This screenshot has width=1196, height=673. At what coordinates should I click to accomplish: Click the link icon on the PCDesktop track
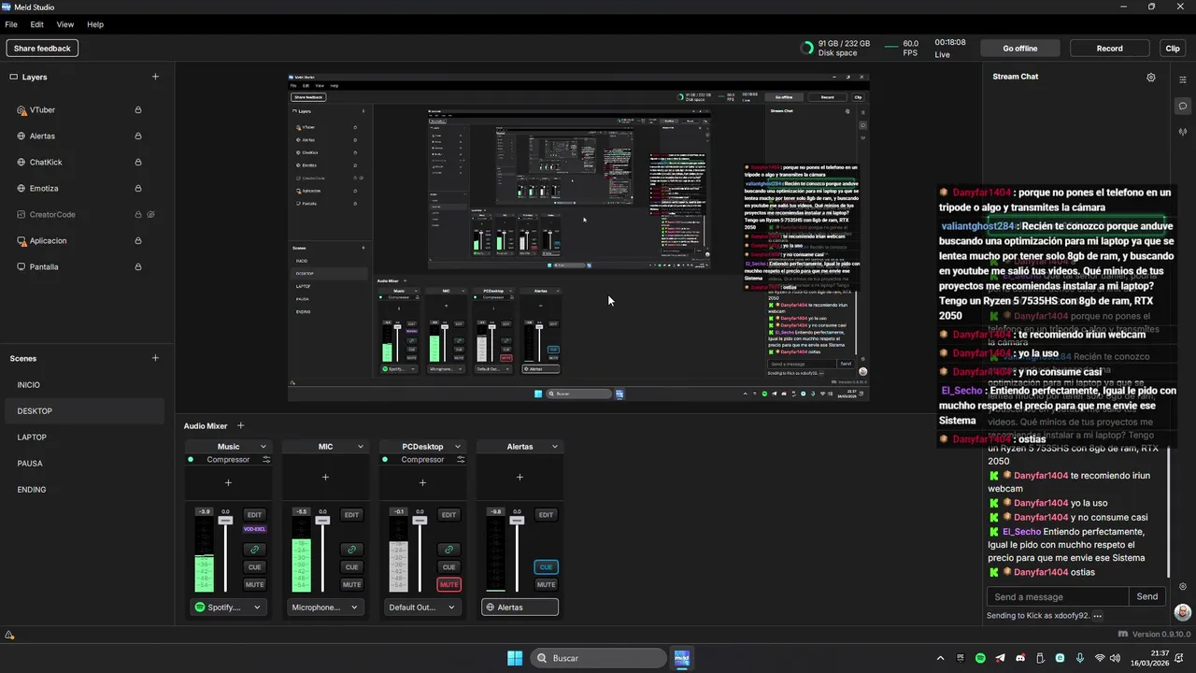pyautogui.click(x=448, y=550)
